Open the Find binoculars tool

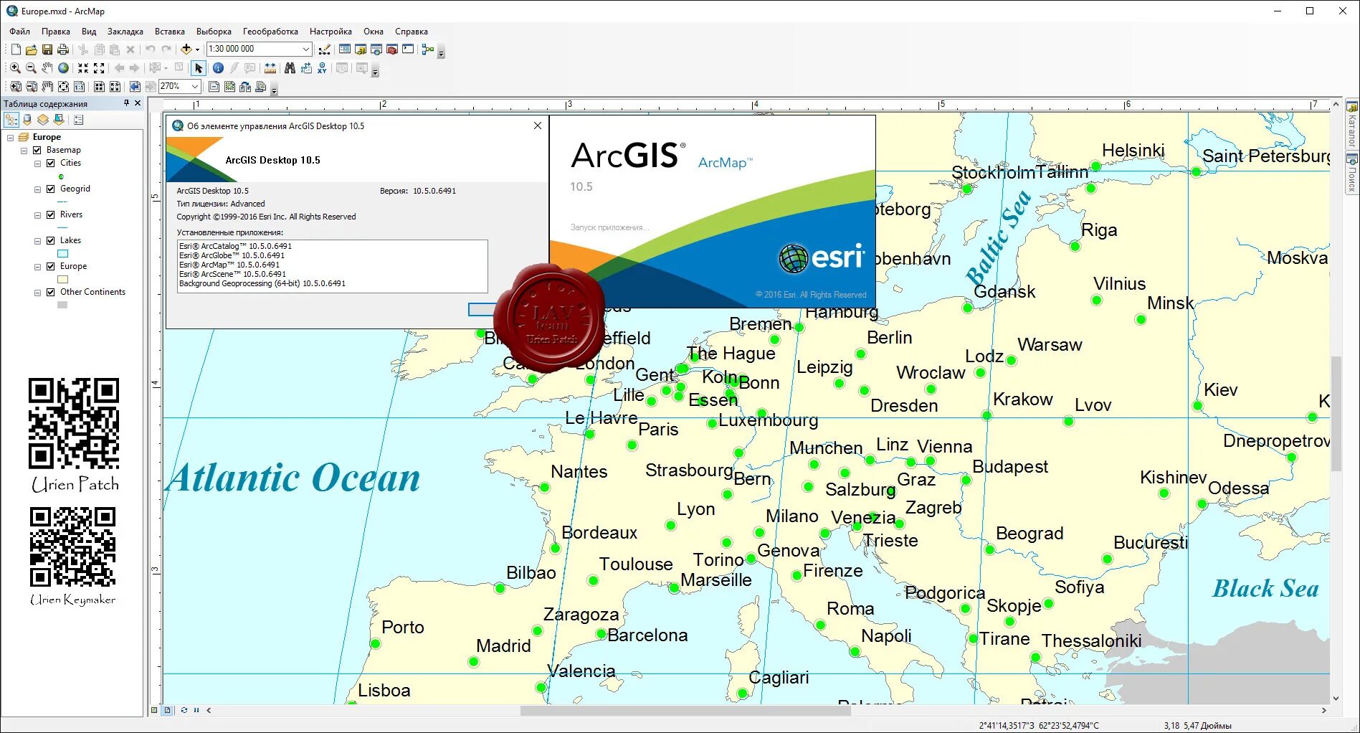tap(290, 68)
